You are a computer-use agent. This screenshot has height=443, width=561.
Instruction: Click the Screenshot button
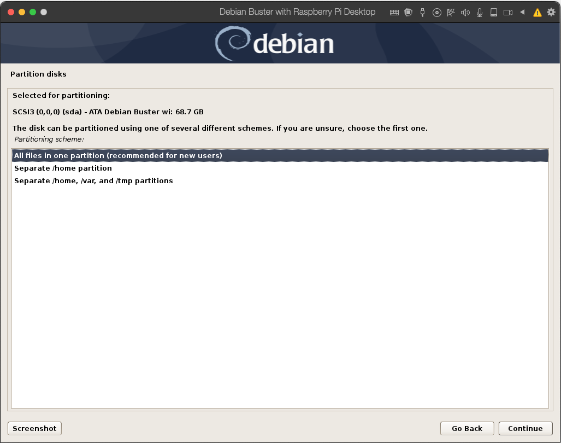pyautogui.click(x=35, y=428)
